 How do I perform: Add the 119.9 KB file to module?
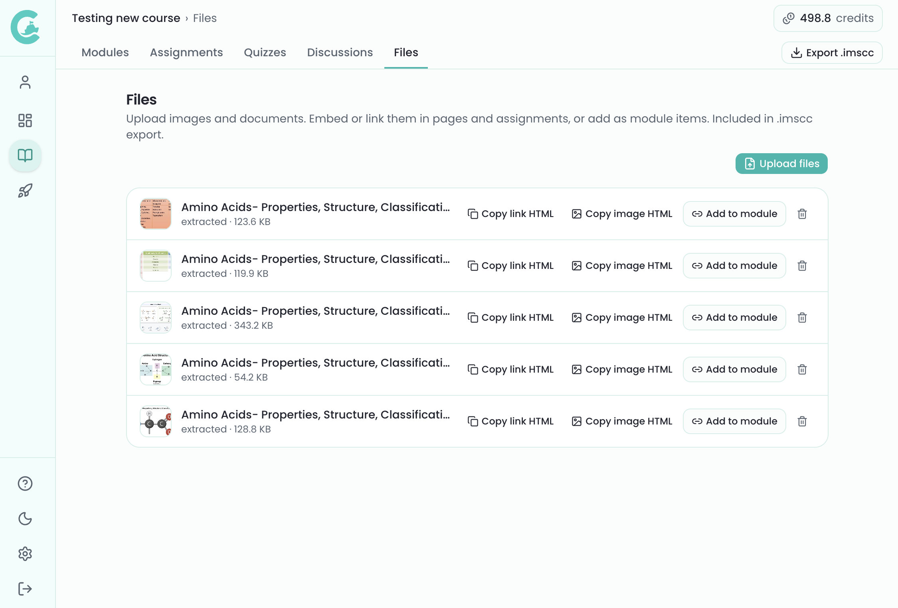[734, 266]
